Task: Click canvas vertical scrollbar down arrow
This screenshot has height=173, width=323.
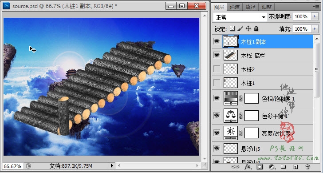Action: click(205, 159)
